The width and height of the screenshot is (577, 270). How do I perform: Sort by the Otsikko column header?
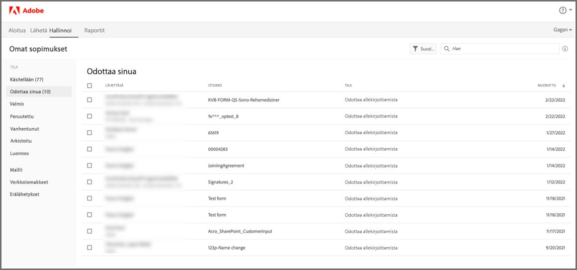pos(215,86)
